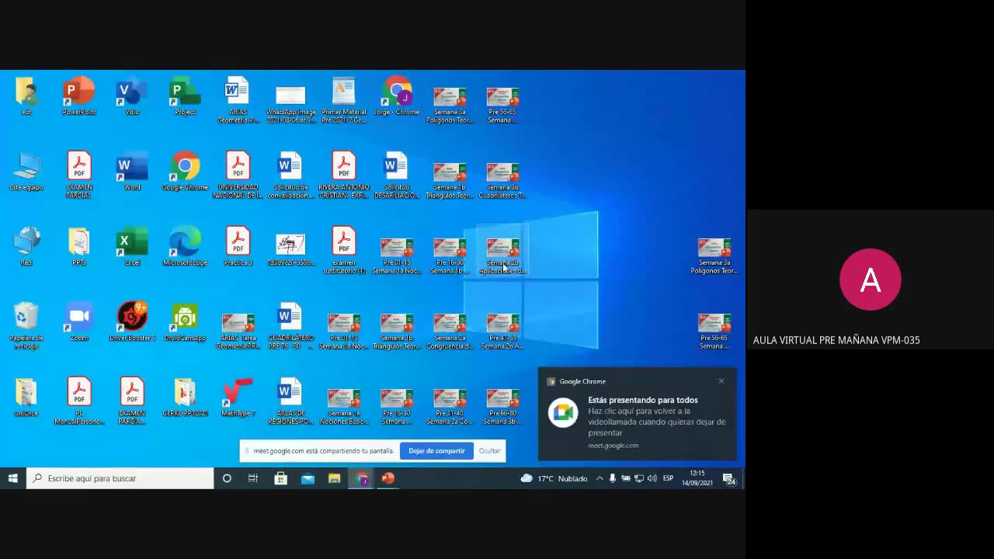994x559 pixels.
Task: Select the edt user folder icon
Action: pyautogui.click(x=26, y=96)
